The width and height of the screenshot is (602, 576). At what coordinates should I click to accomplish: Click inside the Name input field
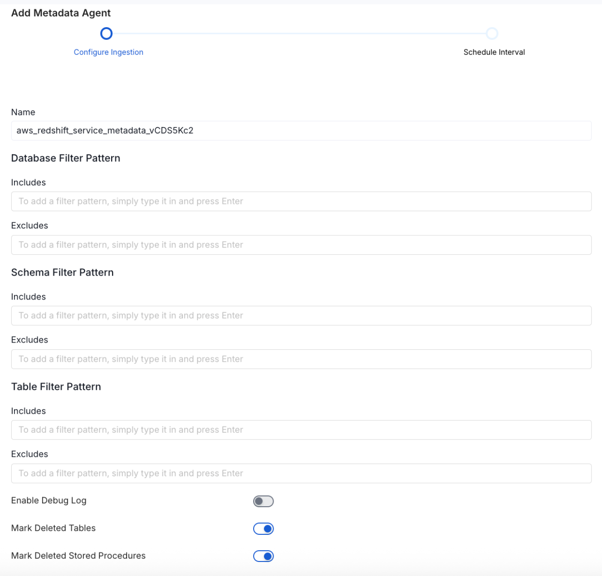click(x=301, y=131)
